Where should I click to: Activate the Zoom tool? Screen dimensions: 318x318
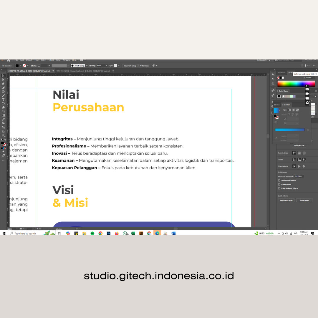coord(3,135)
